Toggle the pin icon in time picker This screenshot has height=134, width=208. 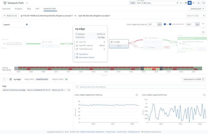pos(177,3)
